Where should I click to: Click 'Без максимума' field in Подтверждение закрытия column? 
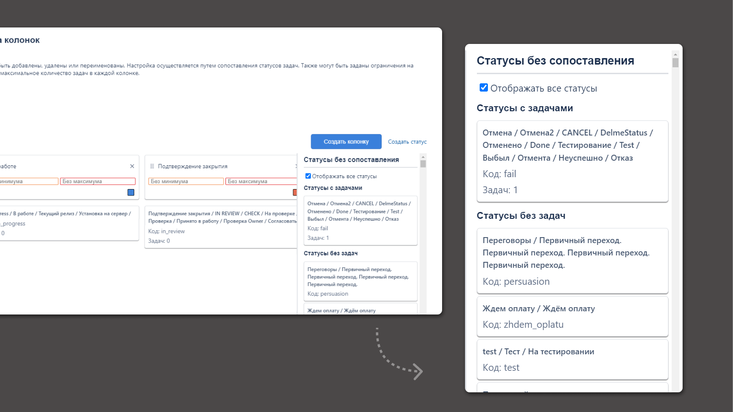262,181
